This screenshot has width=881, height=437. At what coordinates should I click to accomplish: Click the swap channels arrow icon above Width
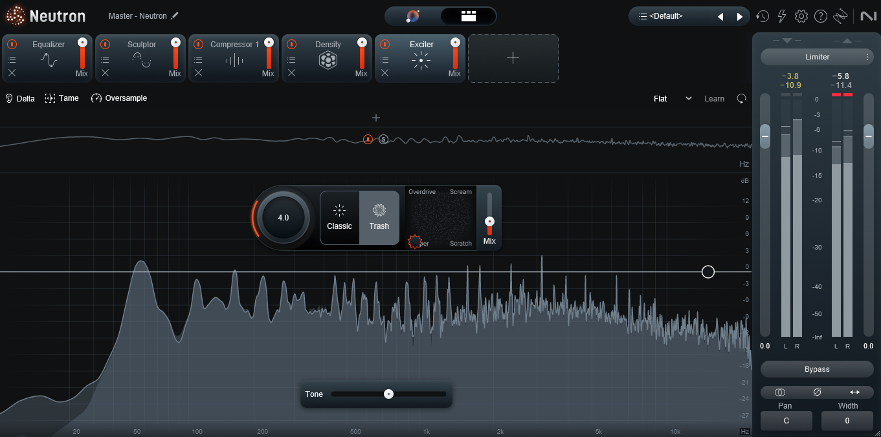[x=854, y=392]
